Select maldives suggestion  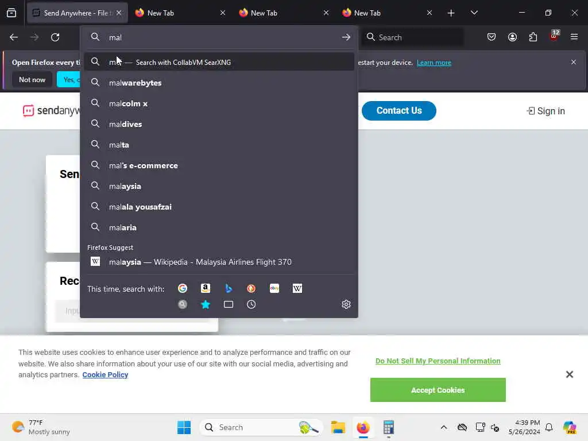pyautogui.click(x=219, y=124)
